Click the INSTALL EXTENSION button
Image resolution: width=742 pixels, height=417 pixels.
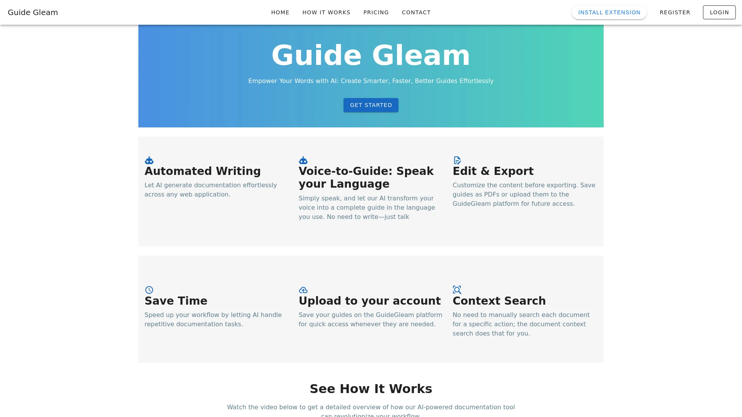click(609, 12)
